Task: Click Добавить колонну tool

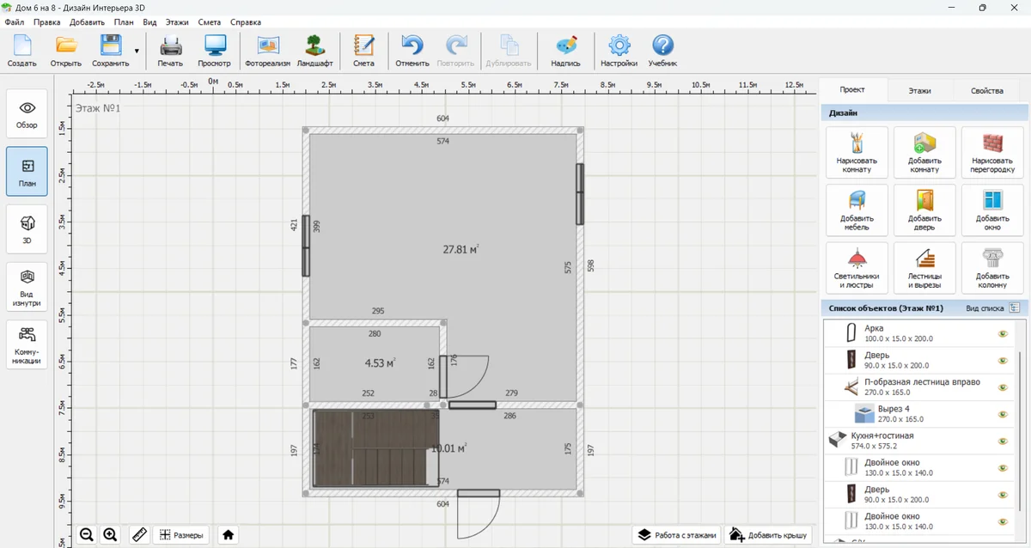Action: pyautogui.click(x=992, y=267)
